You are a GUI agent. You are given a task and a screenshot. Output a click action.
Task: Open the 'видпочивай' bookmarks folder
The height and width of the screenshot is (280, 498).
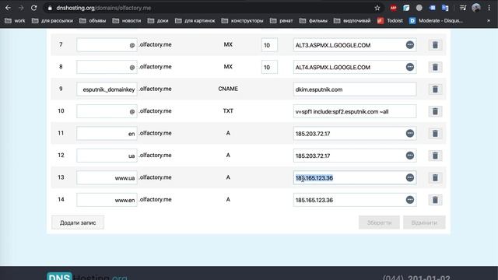click(352, 21)
